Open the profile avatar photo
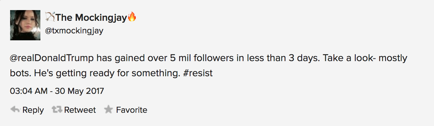 click(x=25, y=25)
